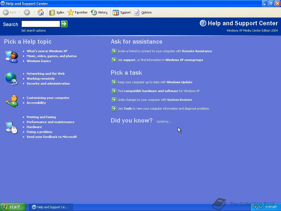
Task: Open the Index toolbar button
Action: coord(57,12)
